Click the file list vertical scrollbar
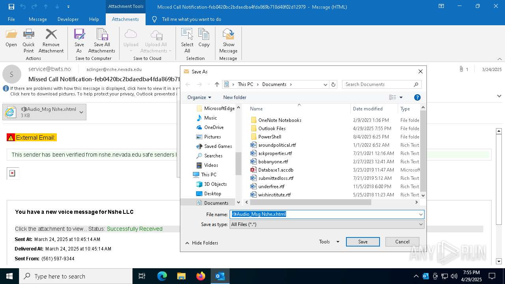 [x=423, y=151]
